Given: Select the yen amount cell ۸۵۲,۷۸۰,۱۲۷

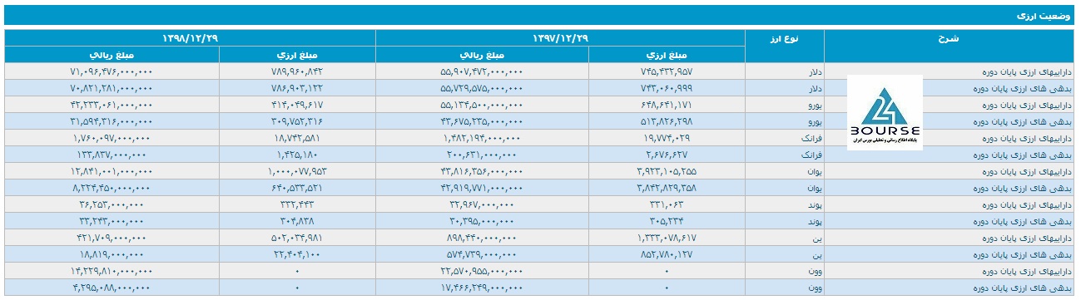Looking at the screenshot, I should coord(667,254).
